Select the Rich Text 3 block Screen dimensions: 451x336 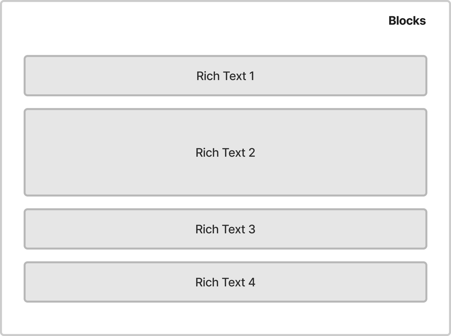click(x=225, y=229)
